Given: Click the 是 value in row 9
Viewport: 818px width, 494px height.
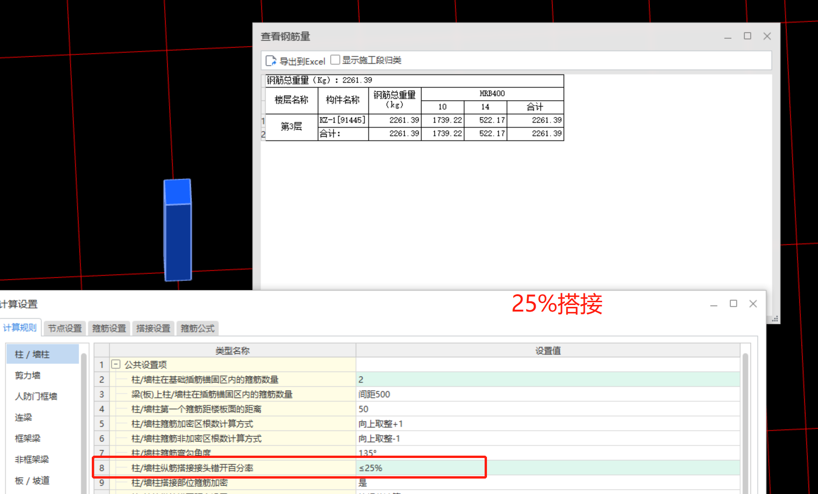Looking at the screenshot, I should click(x=548, y=482).
